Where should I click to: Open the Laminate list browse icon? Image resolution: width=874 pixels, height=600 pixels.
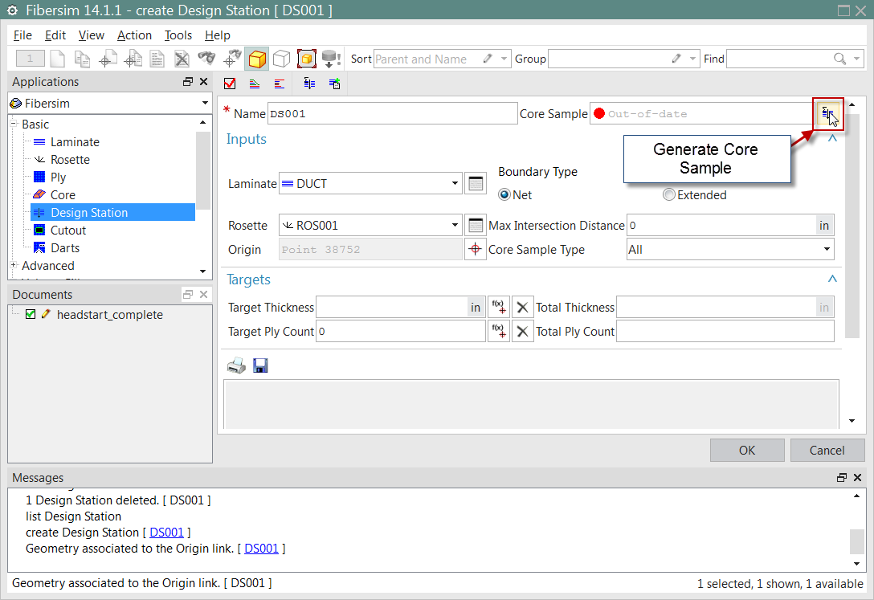coord(476,183)
